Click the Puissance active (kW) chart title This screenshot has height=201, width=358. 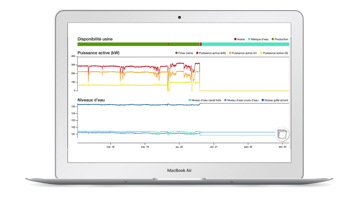point(98,53)
